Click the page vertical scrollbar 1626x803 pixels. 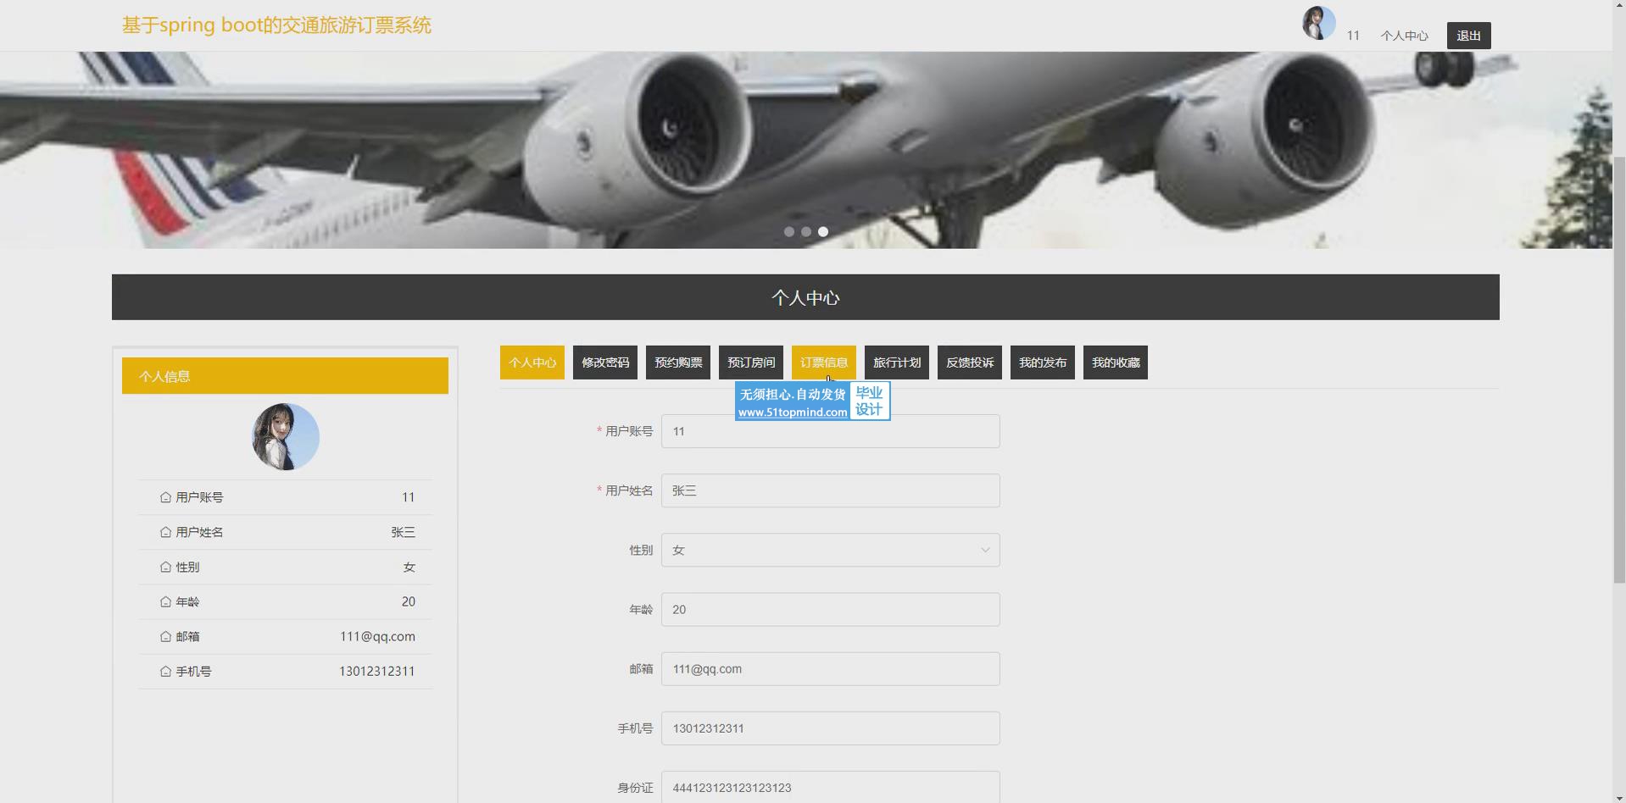1619,369
